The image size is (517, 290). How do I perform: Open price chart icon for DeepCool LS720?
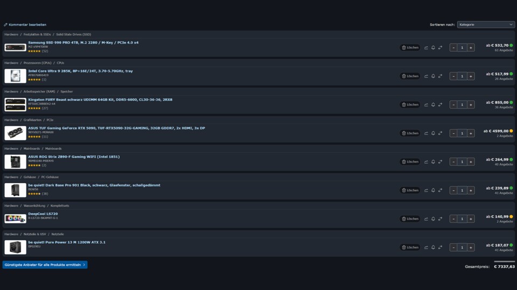click(x=426, y=219)
